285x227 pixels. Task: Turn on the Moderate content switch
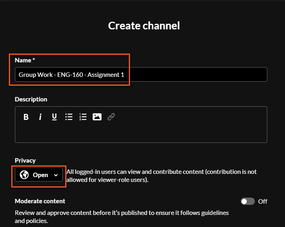pos(248,201)
